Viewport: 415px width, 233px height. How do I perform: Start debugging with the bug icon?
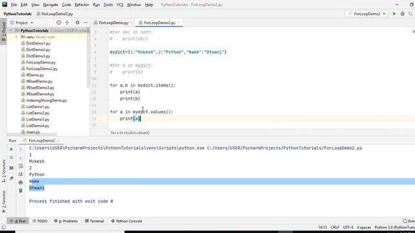[402, 14]
